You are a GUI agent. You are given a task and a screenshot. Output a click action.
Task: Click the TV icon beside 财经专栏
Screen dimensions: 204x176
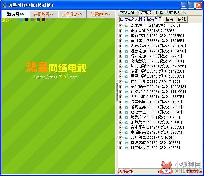(x=127, y=112)
